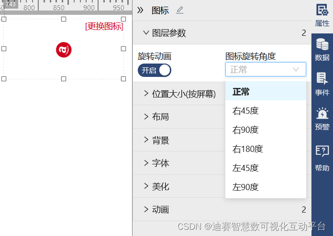Viewport: 333px width, 236px height.
Task: Toggle the 旋转动画 switch off
Action: click(x=155, y=70)
